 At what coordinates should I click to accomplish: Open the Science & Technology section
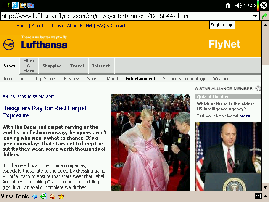point(184,79)
